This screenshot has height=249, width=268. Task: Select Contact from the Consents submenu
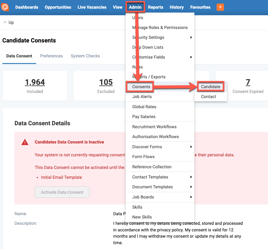point(209,97)
